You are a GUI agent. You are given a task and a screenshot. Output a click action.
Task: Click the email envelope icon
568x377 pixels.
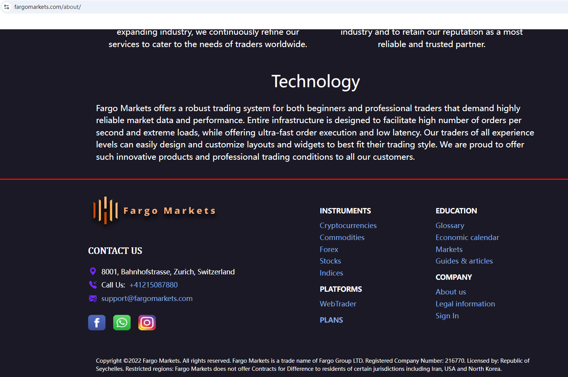pos(93,299)
